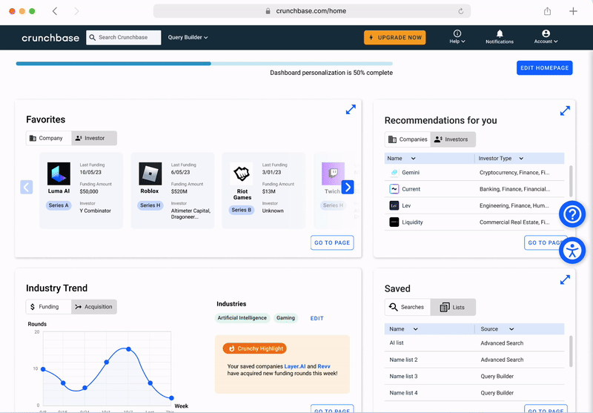Viewport: 593px width, 413px height.
Task: Click the Artificial Intelligence industry tag
Action: [242, 318]
